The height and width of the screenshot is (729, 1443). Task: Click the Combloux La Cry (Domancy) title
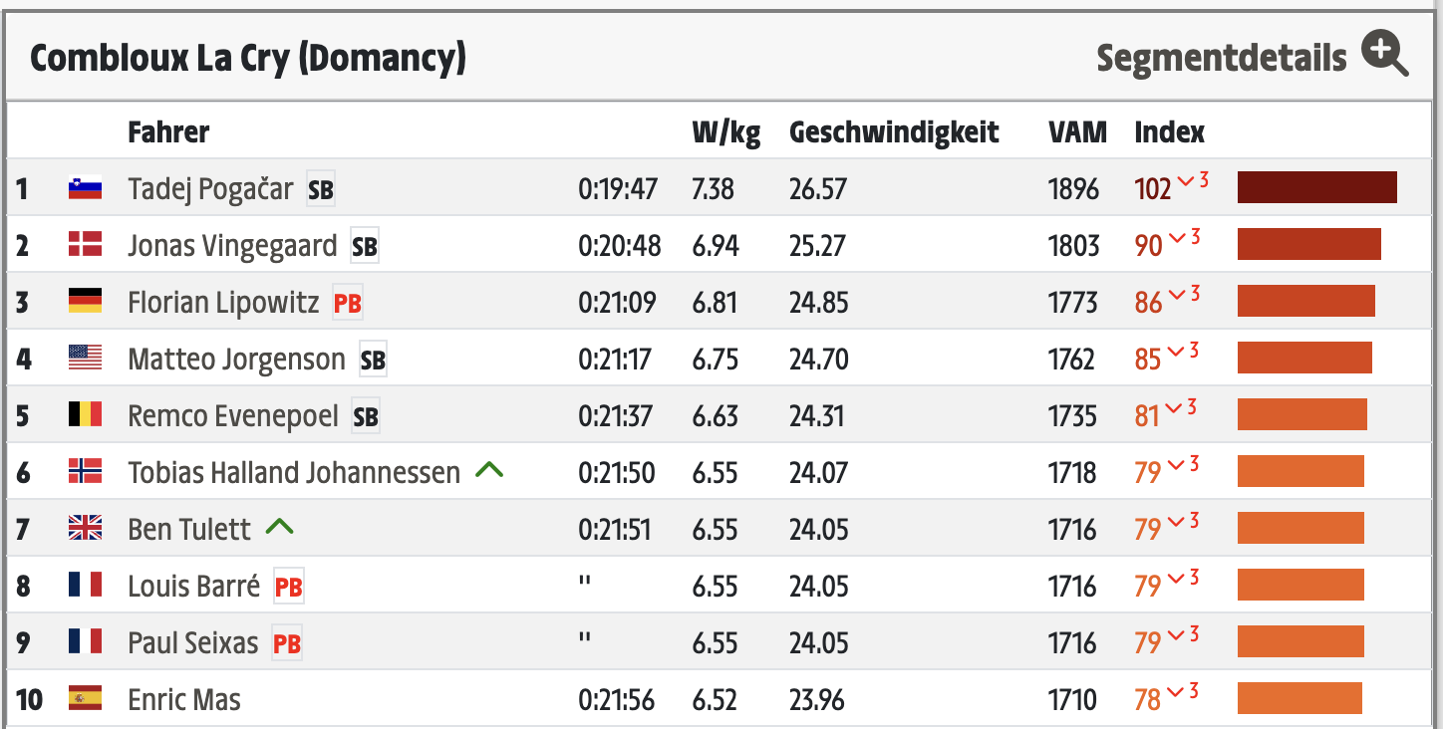(248, 59)
